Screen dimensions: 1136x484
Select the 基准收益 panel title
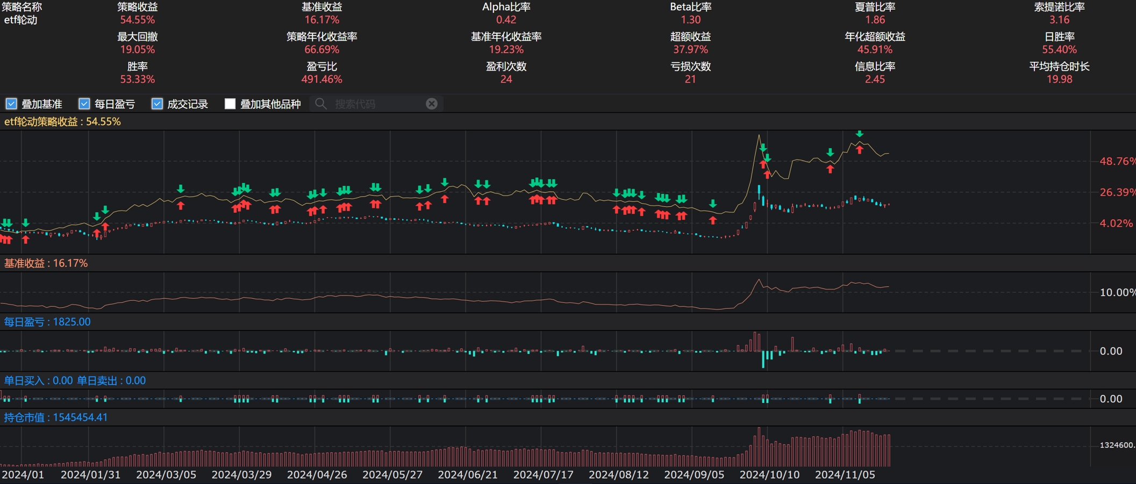tap(46, 263)
